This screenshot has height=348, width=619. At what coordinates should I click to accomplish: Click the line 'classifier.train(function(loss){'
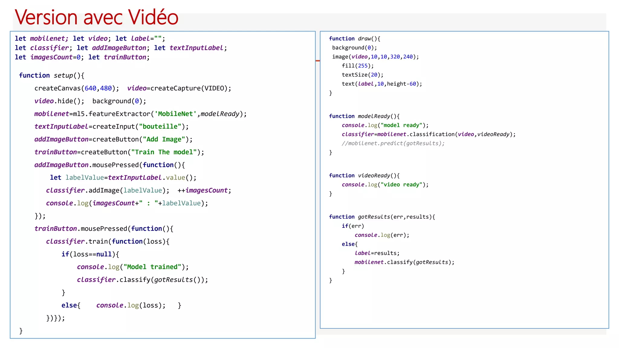click(108, 241)
